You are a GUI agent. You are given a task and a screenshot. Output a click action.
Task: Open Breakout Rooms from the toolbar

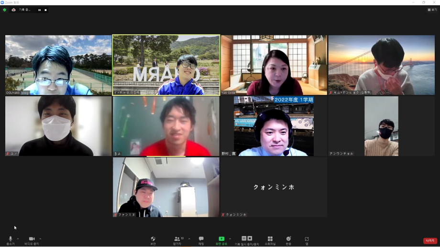(270, 239)
